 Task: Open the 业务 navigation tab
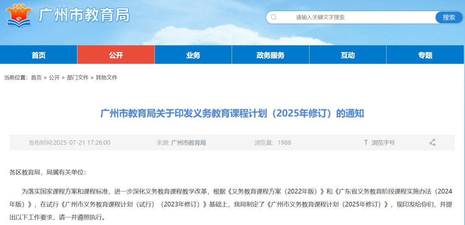tap(193, 55)
